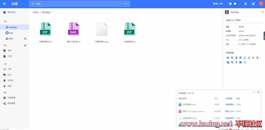Image resolution: width=265 pixels, height=130 pixels.
Task: Click the add button beside the type section
Action: (25, 45)
